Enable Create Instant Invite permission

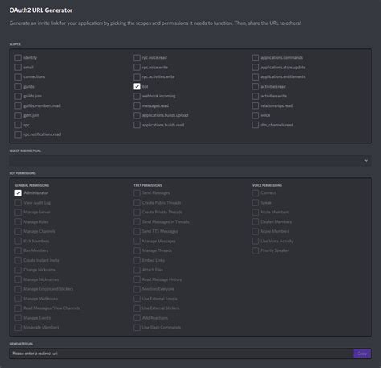18,260
